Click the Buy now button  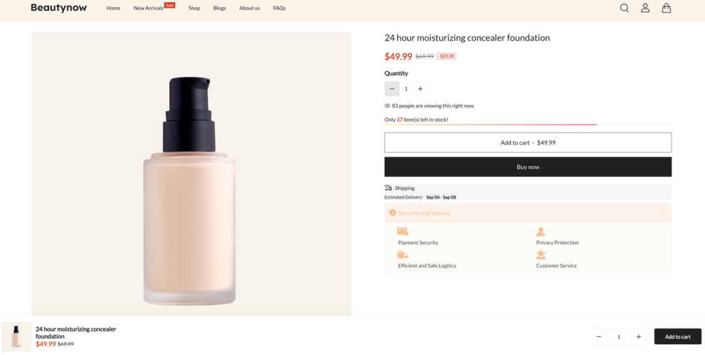[x=527, y=167]
